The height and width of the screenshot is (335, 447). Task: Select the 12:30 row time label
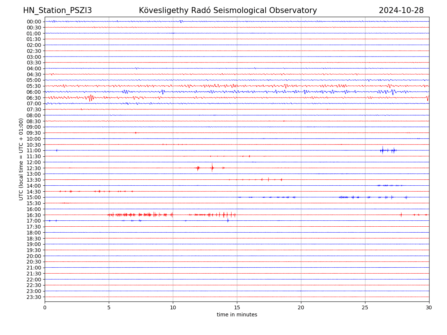coord(34,168)
